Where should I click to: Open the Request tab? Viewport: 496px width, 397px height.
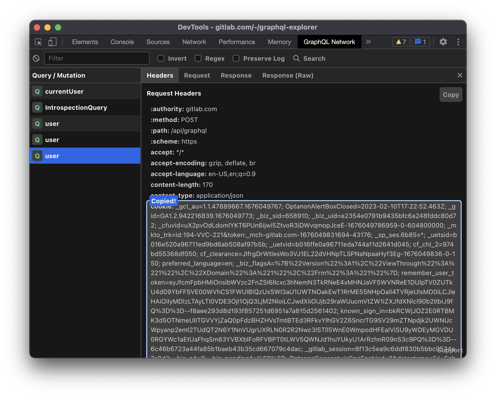tap(197, 75)
